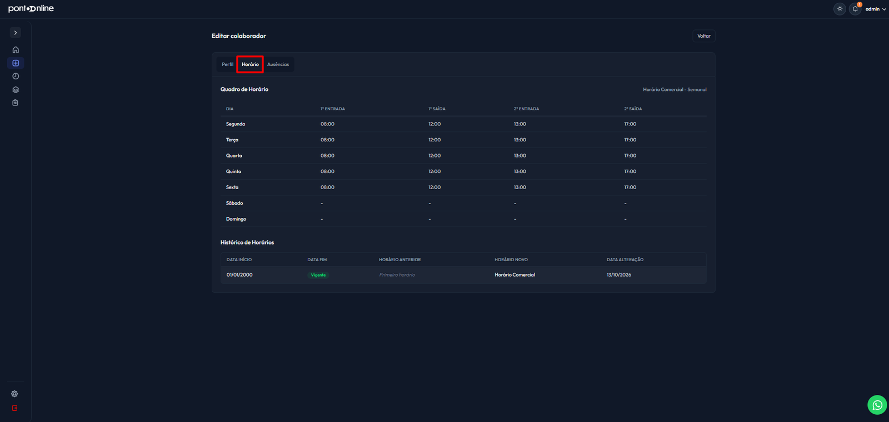The height and width of the screenshot is (422, 889).
Task: Click the 'Histórico de Horários' heading
Action: (247, 242)
